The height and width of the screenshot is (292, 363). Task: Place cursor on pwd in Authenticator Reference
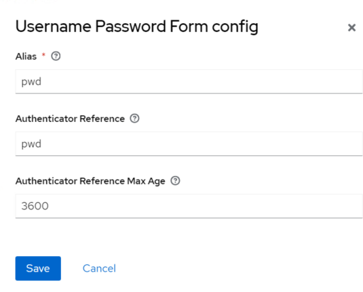point(31,144)
